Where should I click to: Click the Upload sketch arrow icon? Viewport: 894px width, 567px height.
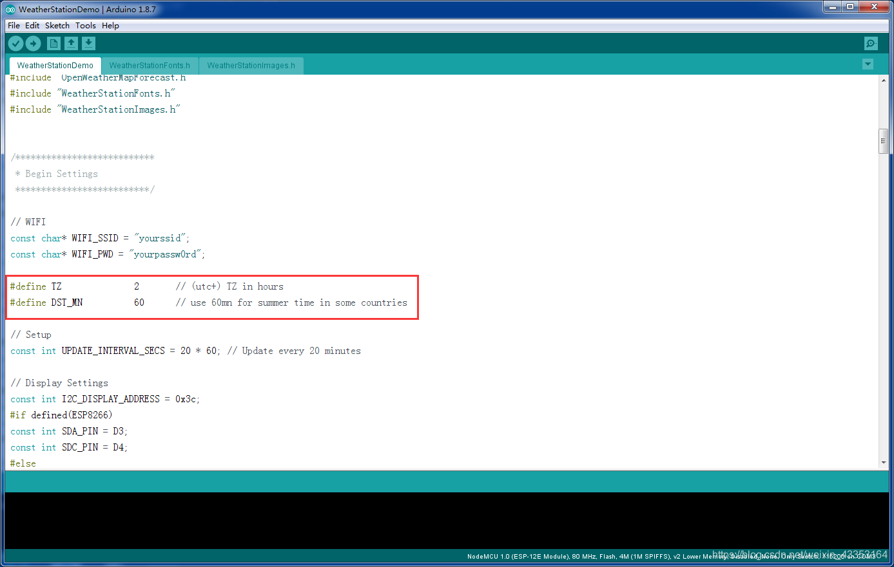click(33, 43)
